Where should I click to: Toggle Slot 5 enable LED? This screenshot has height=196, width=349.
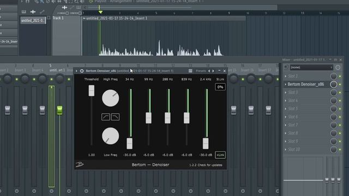point(340,109)
